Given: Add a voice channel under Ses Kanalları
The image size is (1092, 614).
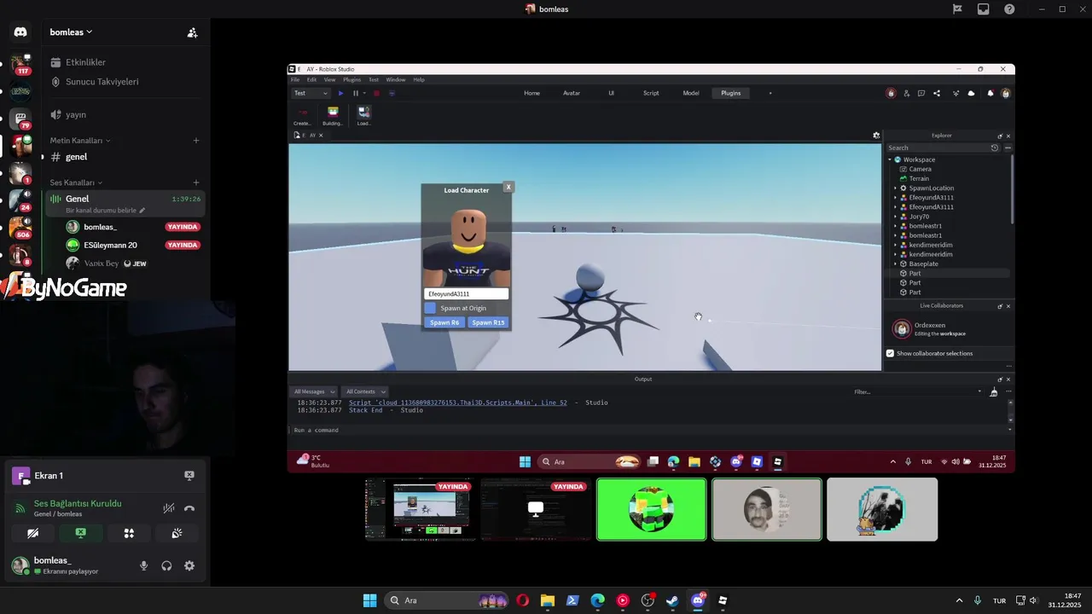Looking at the screenshot, I should pos(196,182).
